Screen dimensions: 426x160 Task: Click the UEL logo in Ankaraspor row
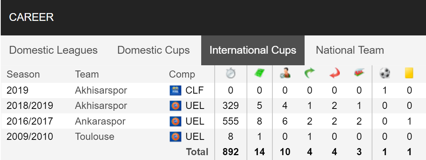[x=175, y=122]
